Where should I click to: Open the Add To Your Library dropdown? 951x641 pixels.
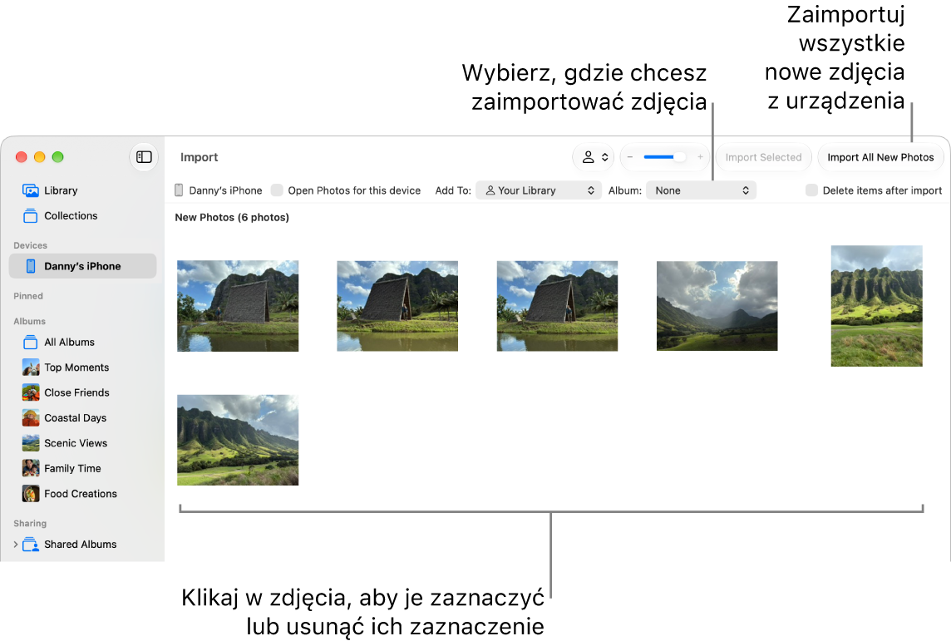pos(539,190)
